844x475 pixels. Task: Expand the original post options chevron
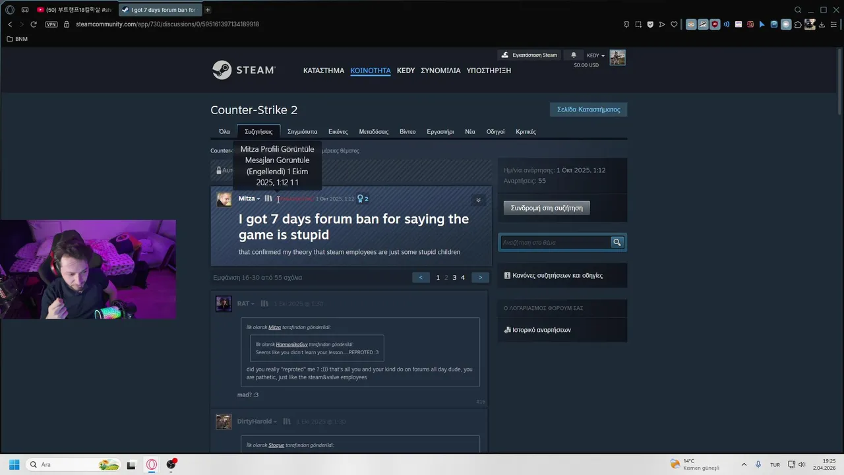pos(478,200)
